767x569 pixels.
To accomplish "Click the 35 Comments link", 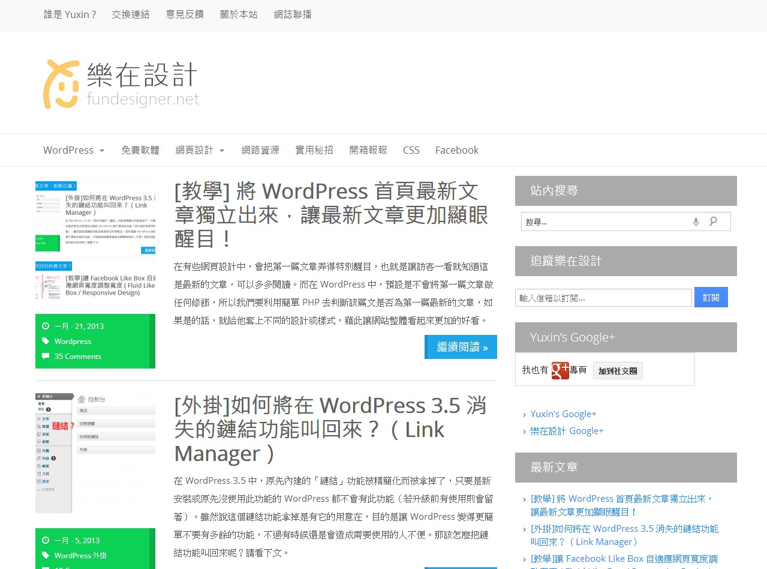I will (78, 356).
